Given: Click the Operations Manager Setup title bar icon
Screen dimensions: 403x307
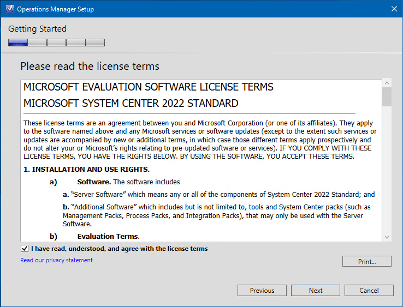Looking at the screenshot, I should (x=9, y=9).
